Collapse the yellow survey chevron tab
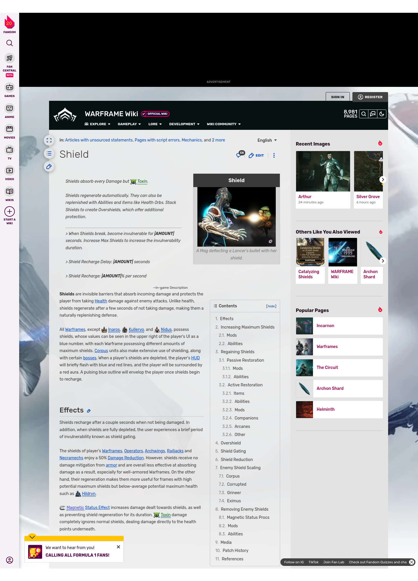The height and width of the screenshot is (581, 418). 32,537
